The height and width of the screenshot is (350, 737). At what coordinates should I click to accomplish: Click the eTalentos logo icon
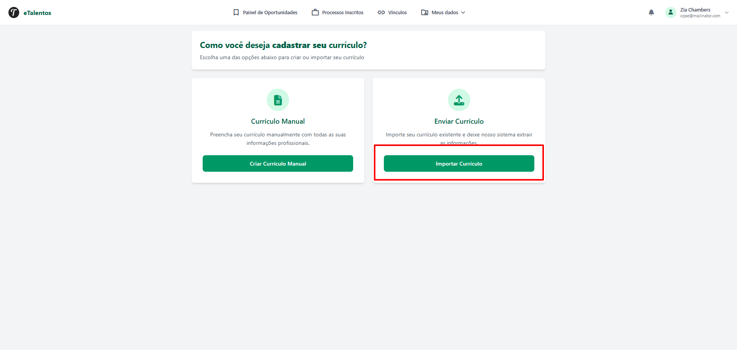tap(14, 13)
